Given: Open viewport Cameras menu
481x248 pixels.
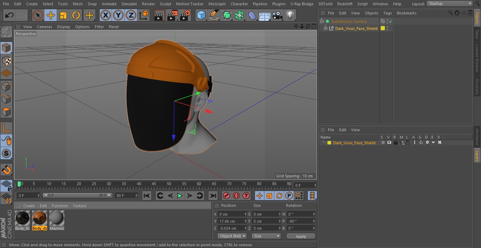Looking at the screenshot, I should 44,27.
